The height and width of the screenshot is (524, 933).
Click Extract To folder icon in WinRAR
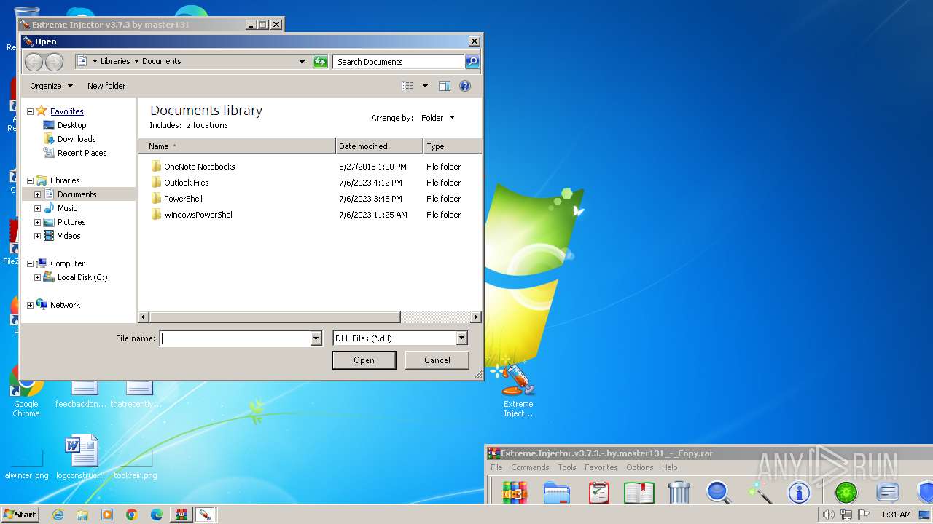coord(557,492)
